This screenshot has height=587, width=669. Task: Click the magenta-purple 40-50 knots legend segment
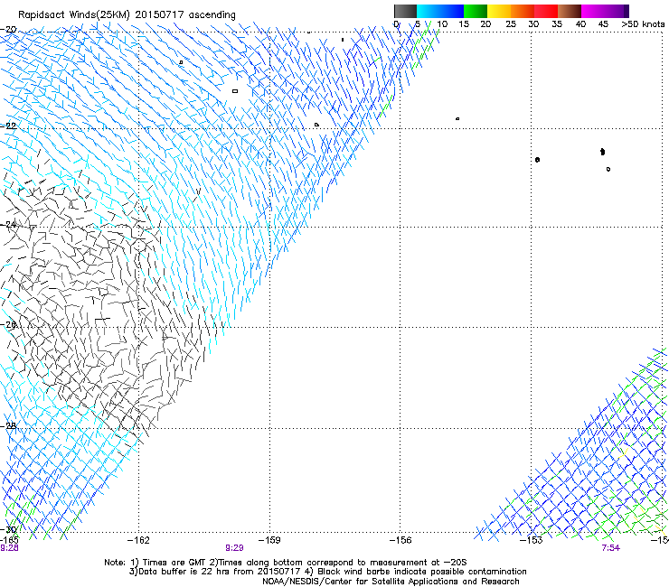605,11
